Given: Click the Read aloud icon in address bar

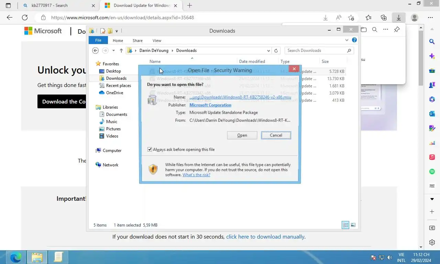Looking at the screenshot, I should click(339, 18).
